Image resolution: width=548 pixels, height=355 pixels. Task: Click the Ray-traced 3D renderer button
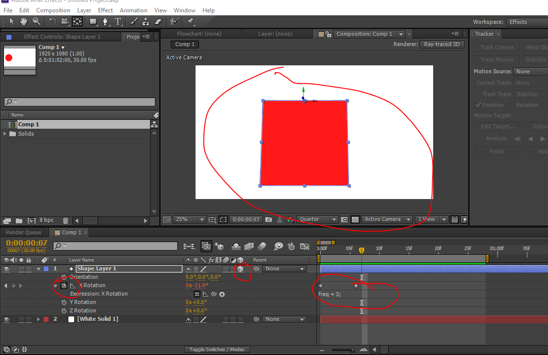[442, 45]
